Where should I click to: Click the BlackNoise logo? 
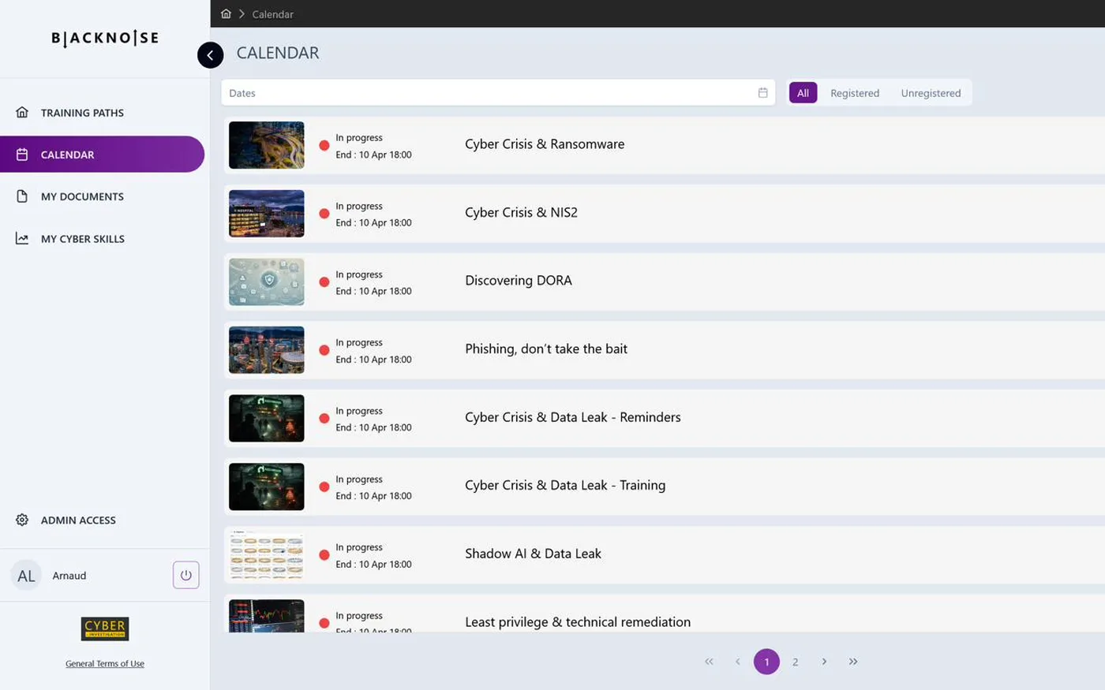[x=105, y=38]
